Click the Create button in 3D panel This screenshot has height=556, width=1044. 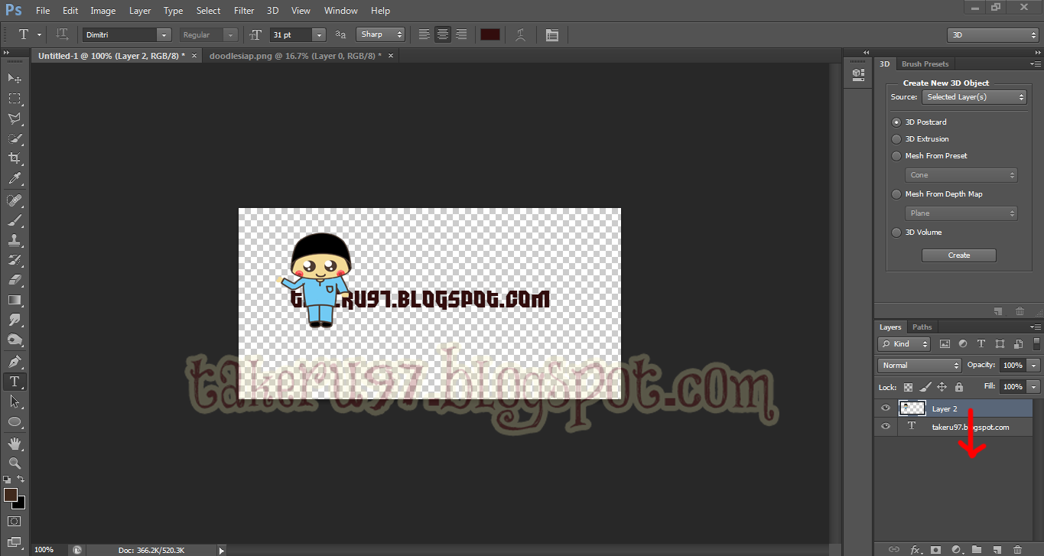click(x=959, y=255)
